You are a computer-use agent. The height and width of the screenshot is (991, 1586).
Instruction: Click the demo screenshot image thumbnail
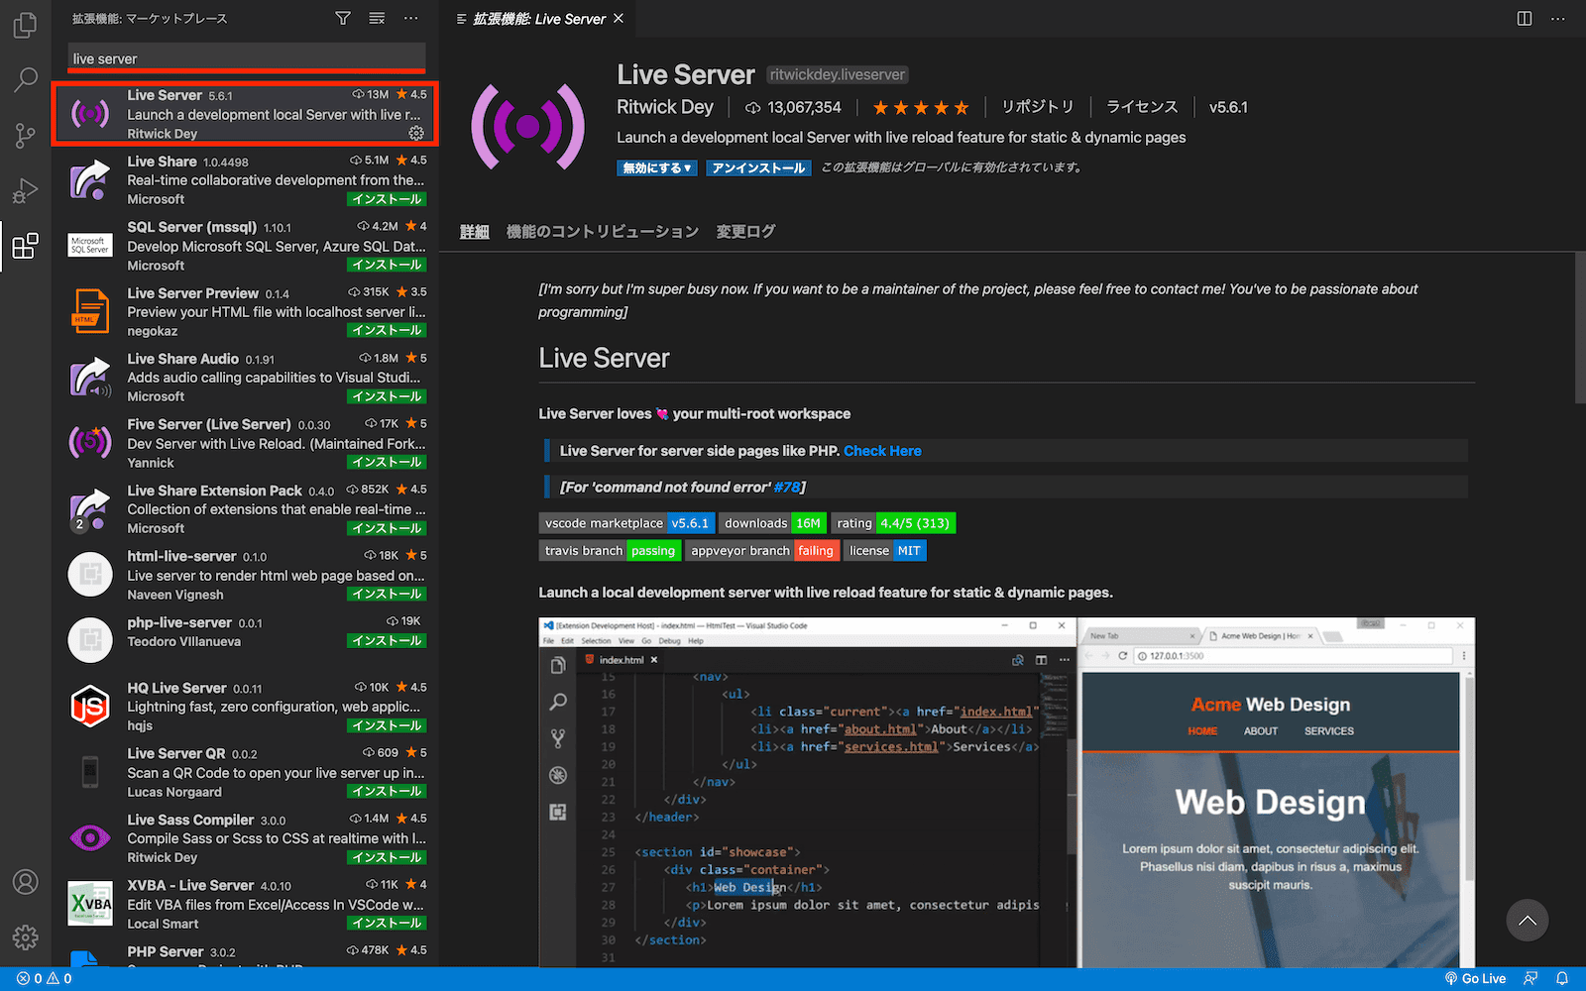click(x=1006, y=792)
